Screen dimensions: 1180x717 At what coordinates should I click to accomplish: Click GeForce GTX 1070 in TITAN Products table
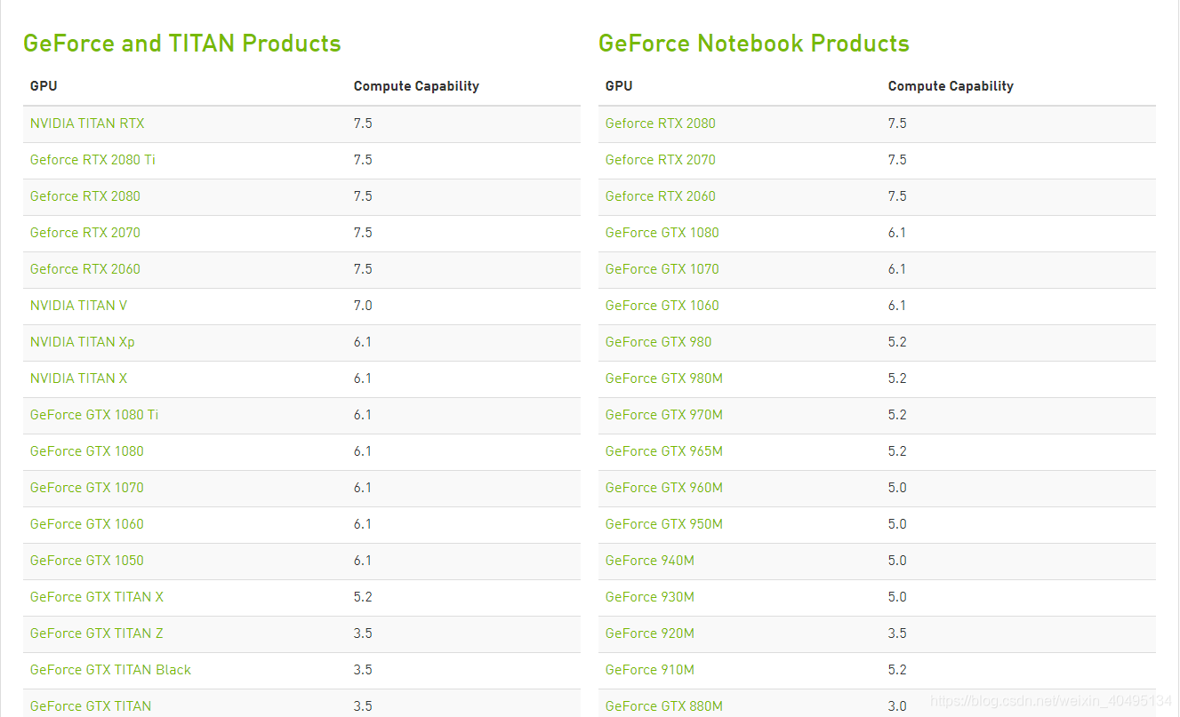tap(87, 488)
